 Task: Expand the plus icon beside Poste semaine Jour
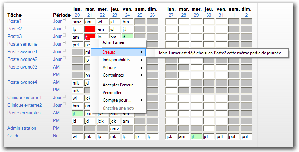click(64, 42)
